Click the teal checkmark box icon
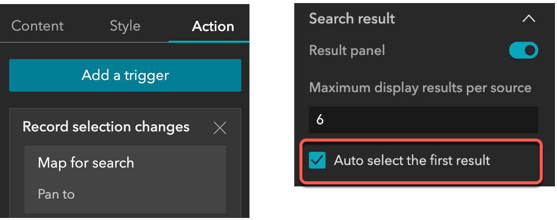557x220 pixels. [x=318, y=160]
